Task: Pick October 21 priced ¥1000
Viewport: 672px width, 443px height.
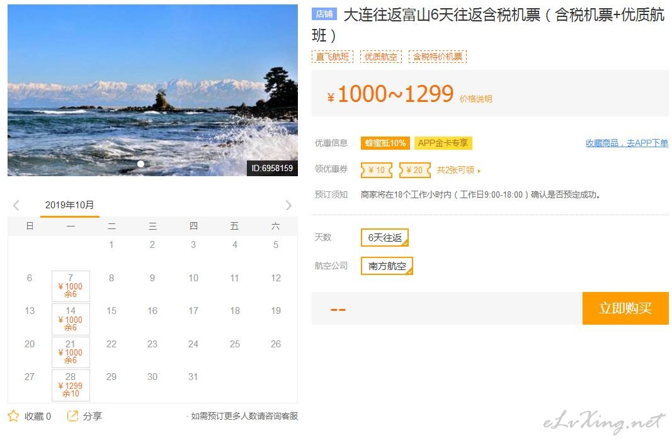Action: point(71,352)
